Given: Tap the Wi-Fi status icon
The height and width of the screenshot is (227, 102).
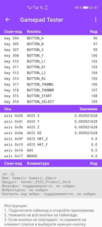Looking at the screenshot, I should click(41, 8).
